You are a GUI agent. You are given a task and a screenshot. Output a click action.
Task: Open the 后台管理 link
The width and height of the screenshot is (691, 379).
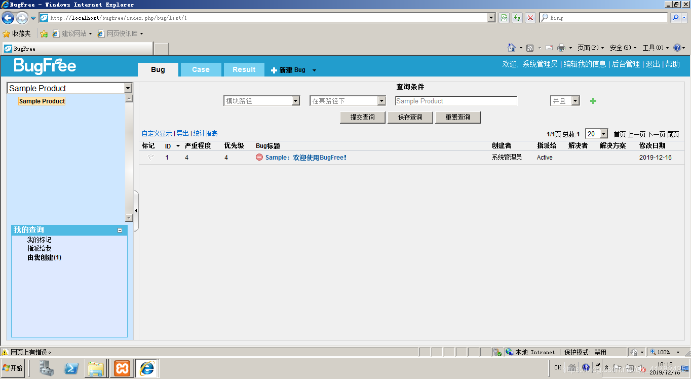tap(626, 64)
